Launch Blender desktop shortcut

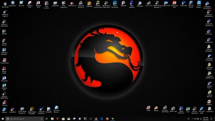[156, 109]
